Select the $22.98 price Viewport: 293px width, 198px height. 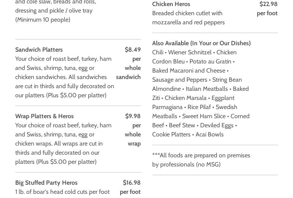coord(268,4)
